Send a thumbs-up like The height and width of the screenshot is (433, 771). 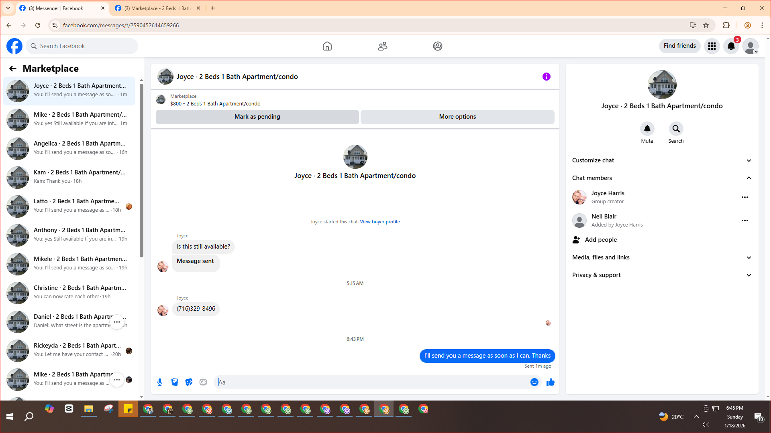(550, 382)
